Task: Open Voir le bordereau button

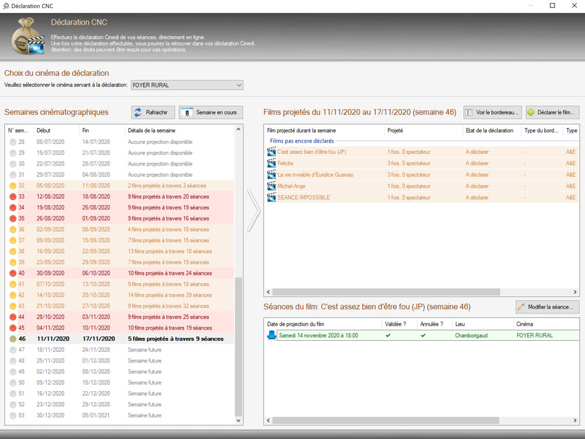Action: 493,112
